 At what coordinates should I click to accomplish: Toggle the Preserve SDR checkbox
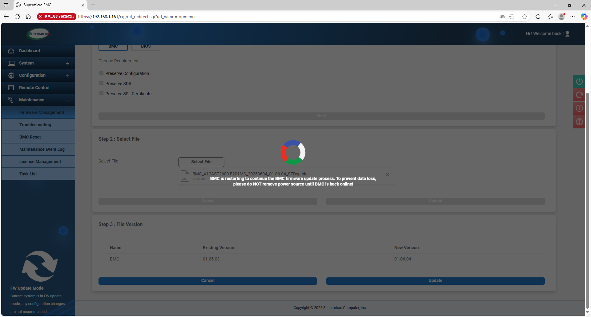coord(101,83)
